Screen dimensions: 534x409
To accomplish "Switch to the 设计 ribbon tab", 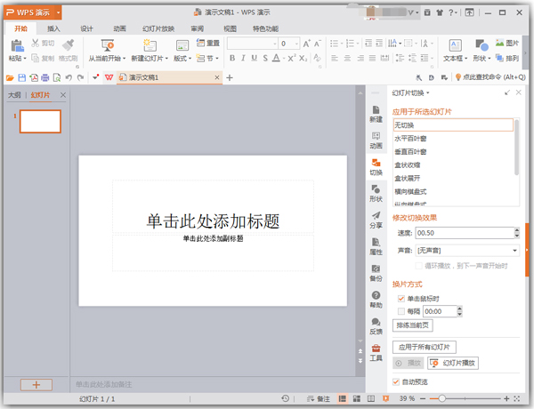I will point(86,28).
